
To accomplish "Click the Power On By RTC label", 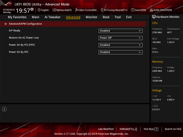I will [x=19, y=52].
